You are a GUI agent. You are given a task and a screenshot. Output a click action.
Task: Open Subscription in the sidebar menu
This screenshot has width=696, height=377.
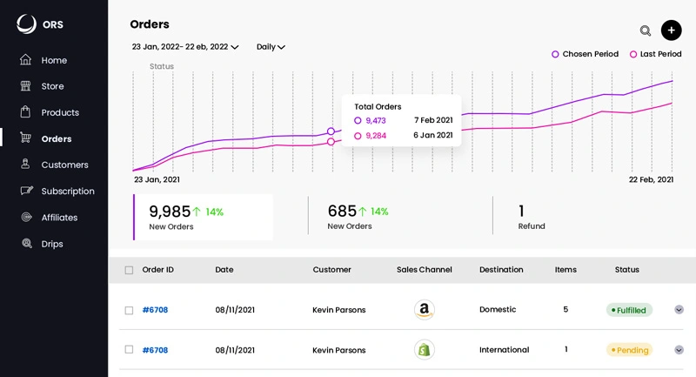pyautogui.click(x=67, y=192)
